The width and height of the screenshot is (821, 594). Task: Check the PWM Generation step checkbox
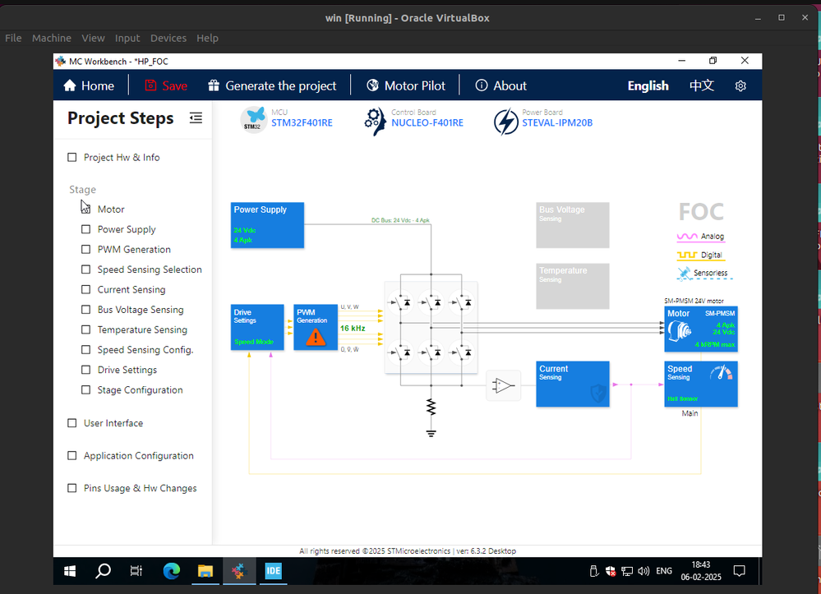click(x=85, y=250)
